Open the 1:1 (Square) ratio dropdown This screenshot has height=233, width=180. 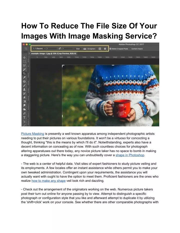39,49
